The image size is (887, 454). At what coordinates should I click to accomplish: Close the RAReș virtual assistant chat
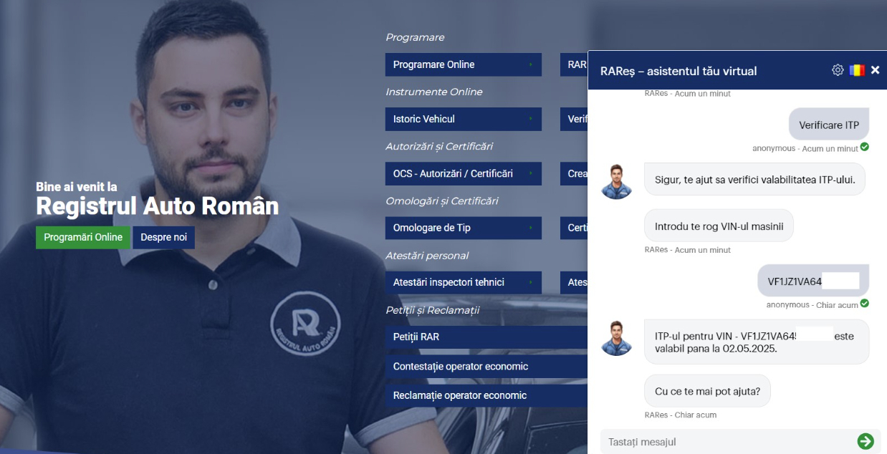point(876,70)
